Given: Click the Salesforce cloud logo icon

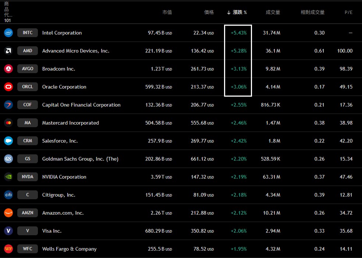Looking at the screenshot, I should pos(8,141).
